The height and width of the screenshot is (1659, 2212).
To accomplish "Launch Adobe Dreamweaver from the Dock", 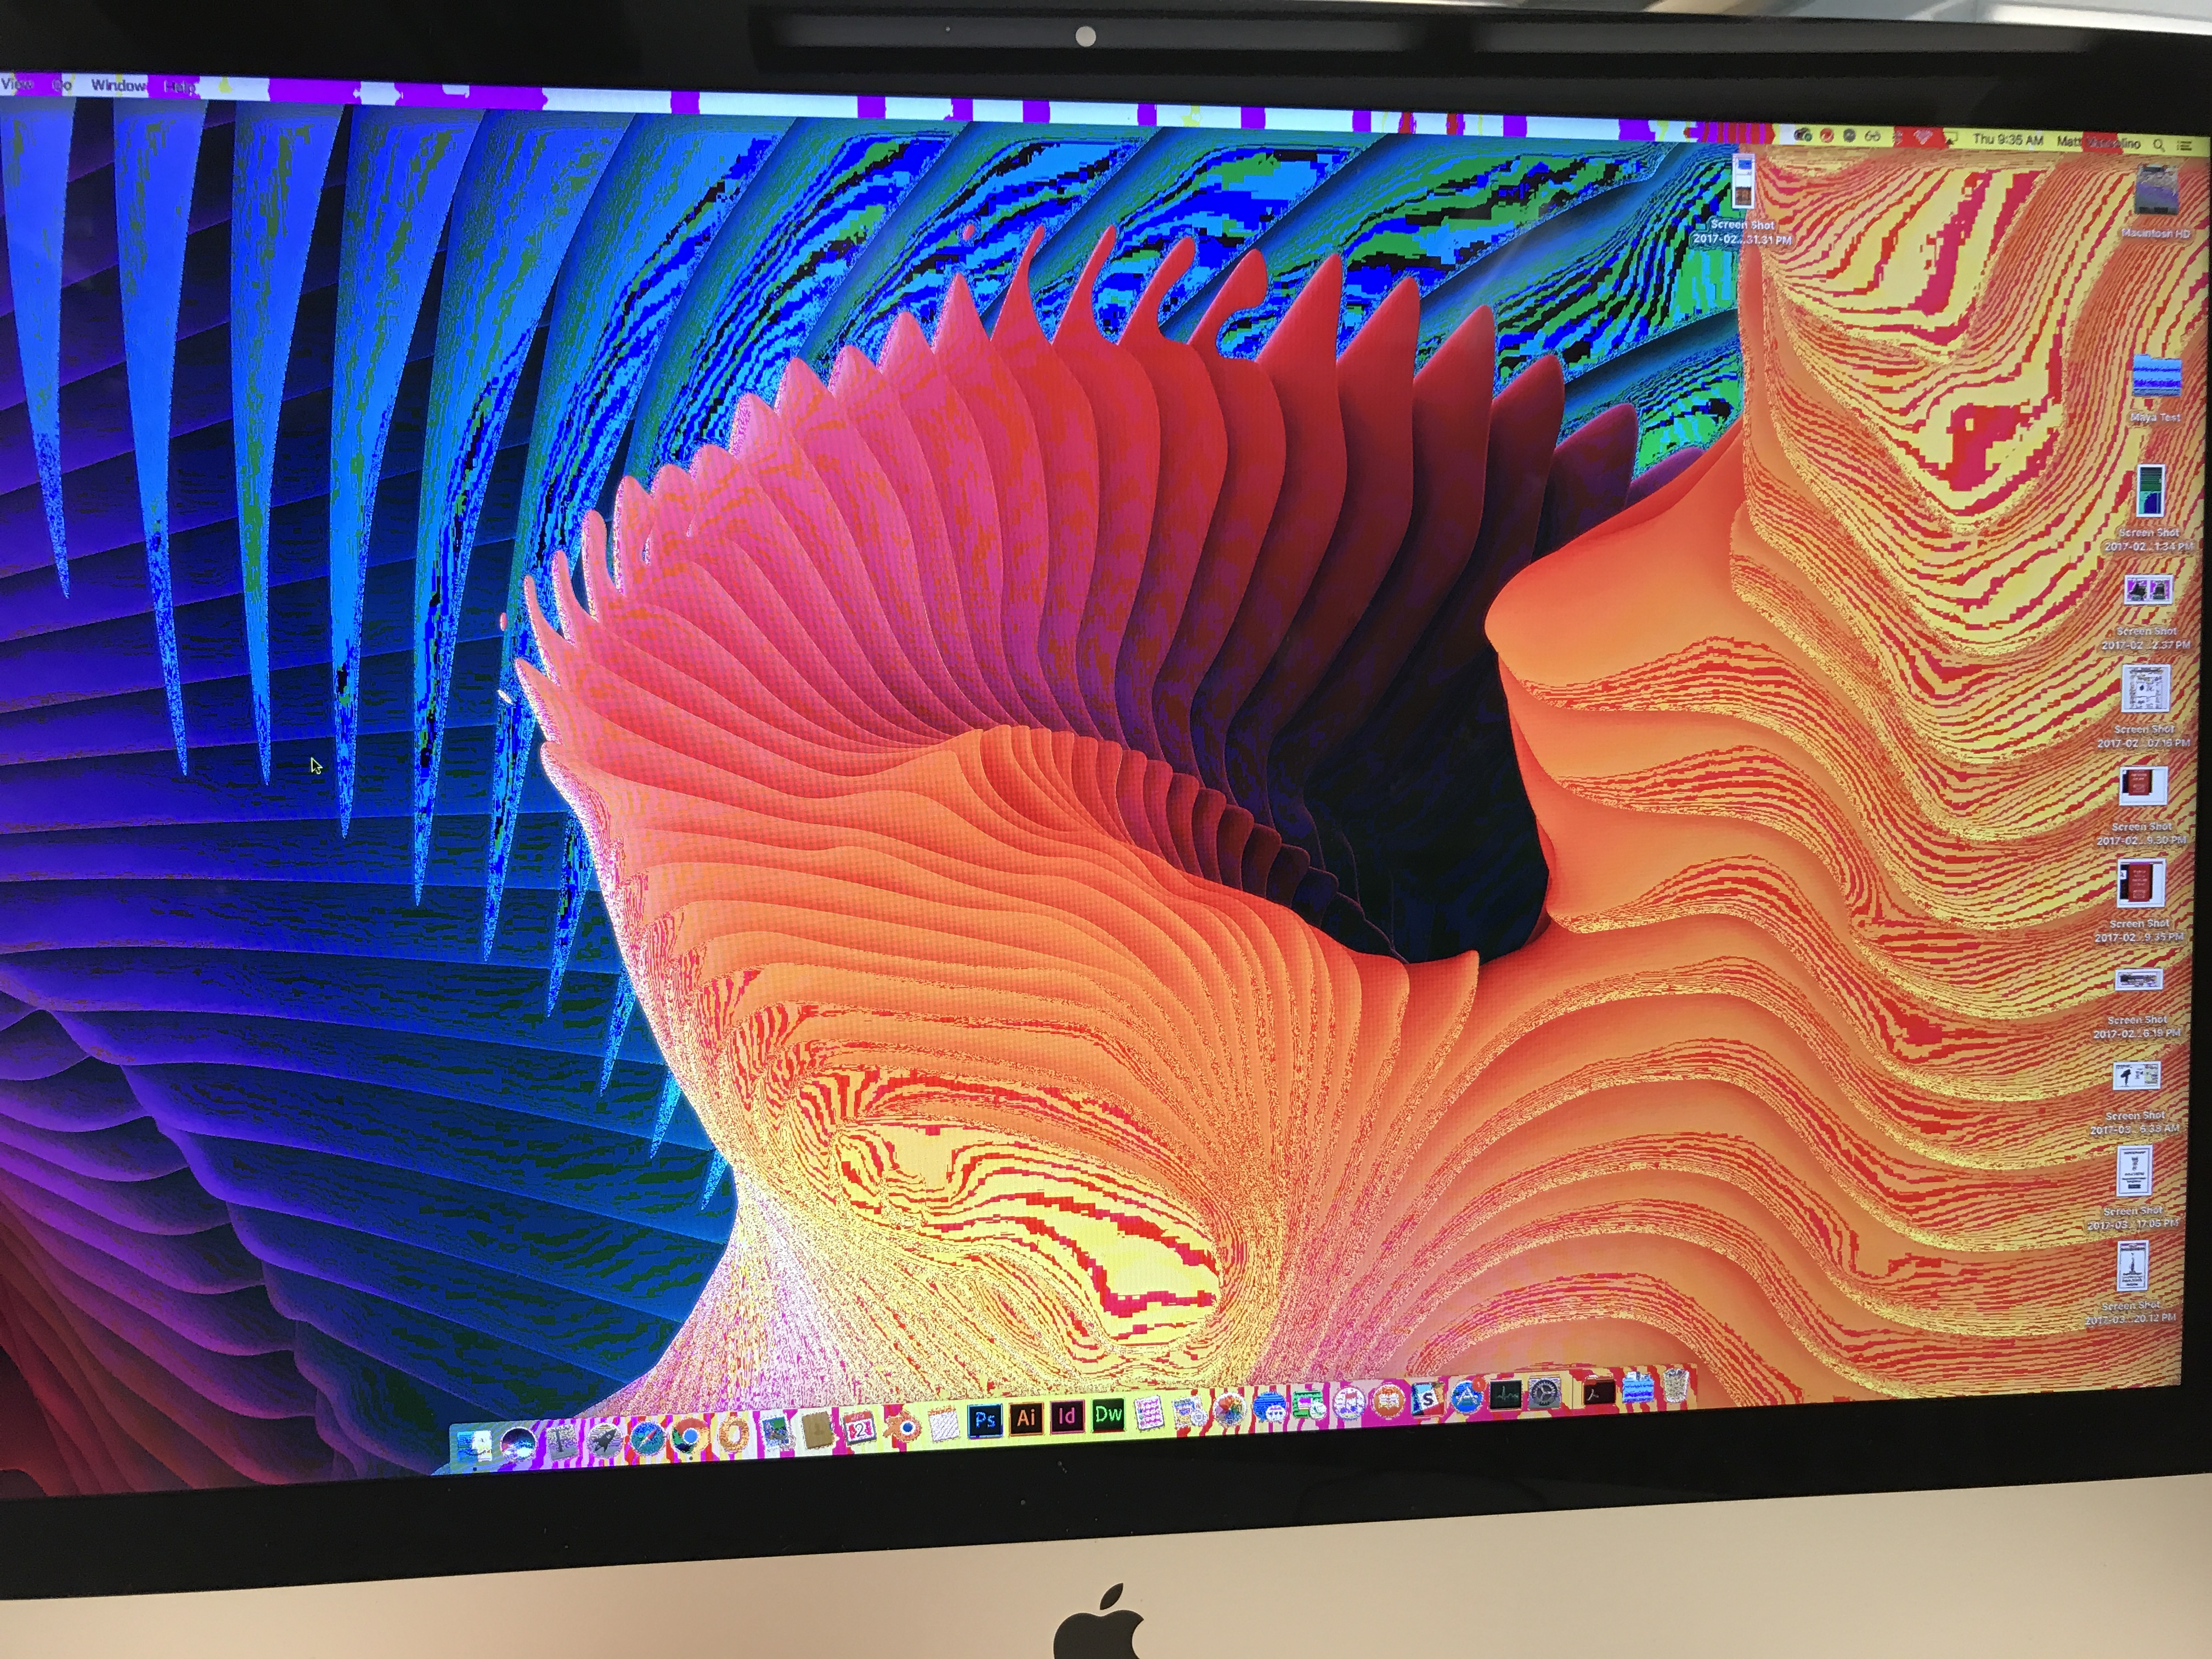I will point(1109,1415).
